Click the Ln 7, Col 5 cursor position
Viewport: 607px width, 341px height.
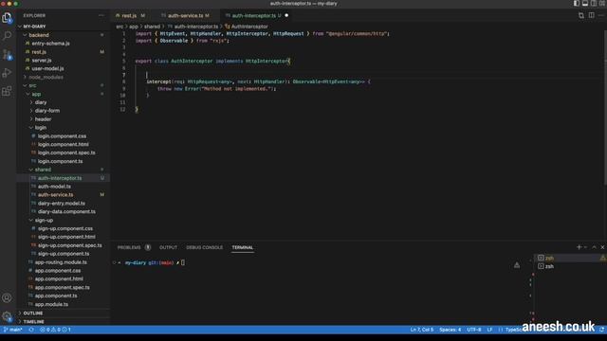(421, 330)
